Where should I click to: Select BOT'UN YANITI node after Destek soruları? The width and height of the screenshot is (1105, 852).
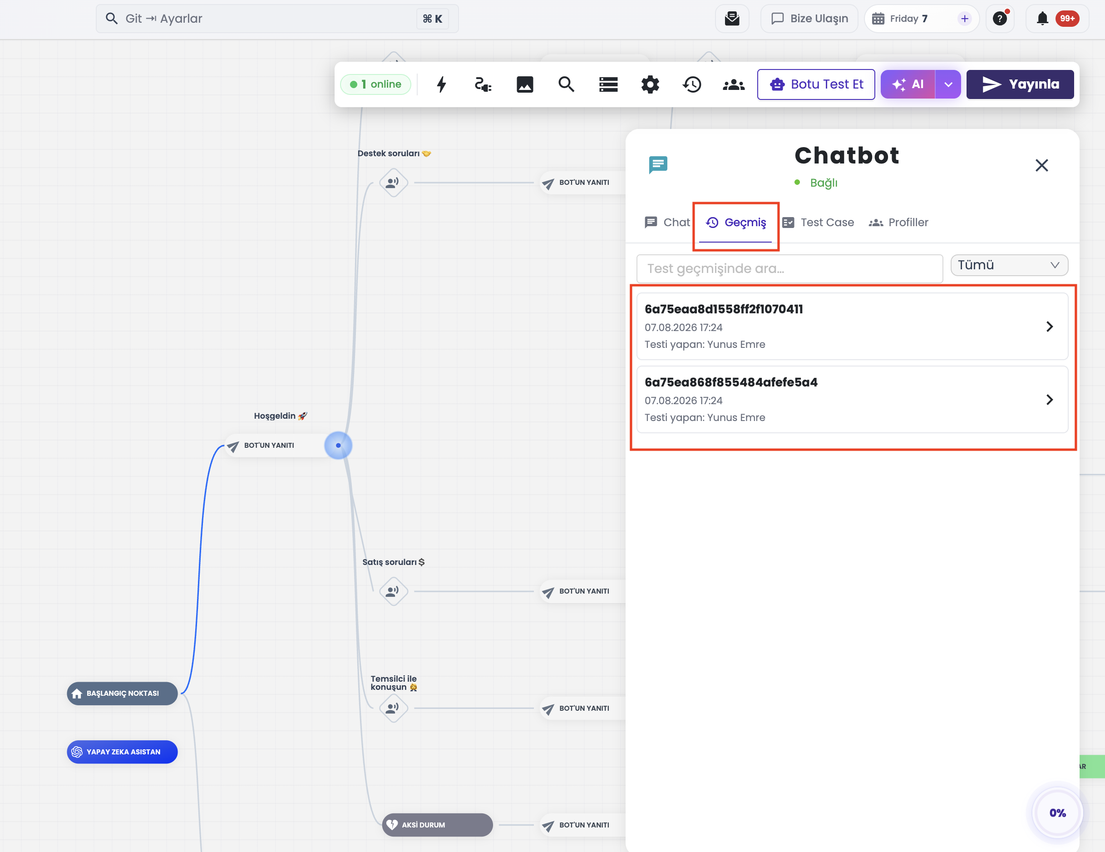click(583, 182)
